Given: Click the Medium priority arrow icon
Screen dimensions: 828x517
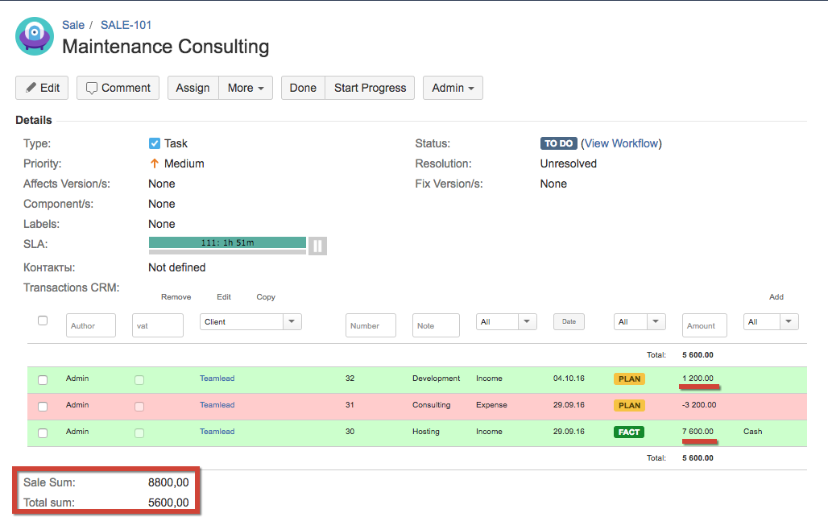Looking at the screenshot, I should (155, 163).
